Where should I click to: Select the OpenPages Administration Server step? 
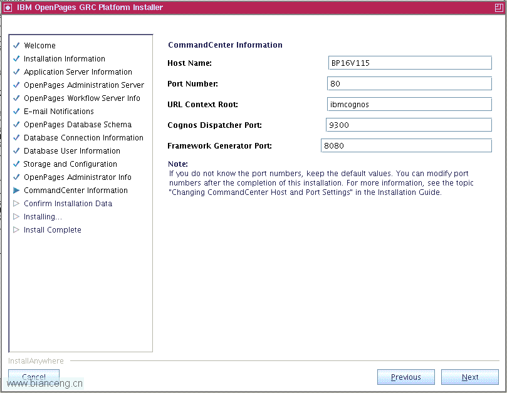tap(84, 85)
